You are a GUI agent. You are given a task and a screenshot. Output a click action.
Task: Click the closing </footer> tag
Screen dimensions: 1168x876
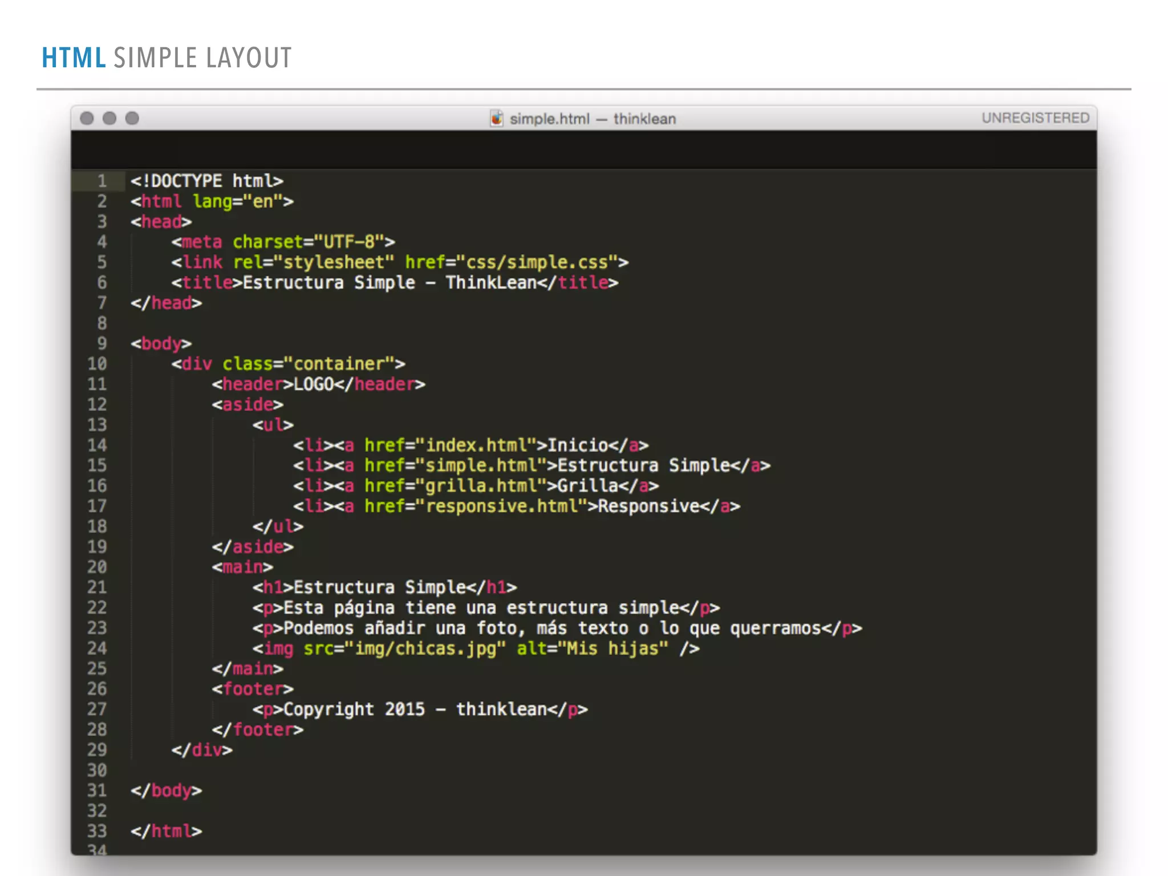coord(258,729)
